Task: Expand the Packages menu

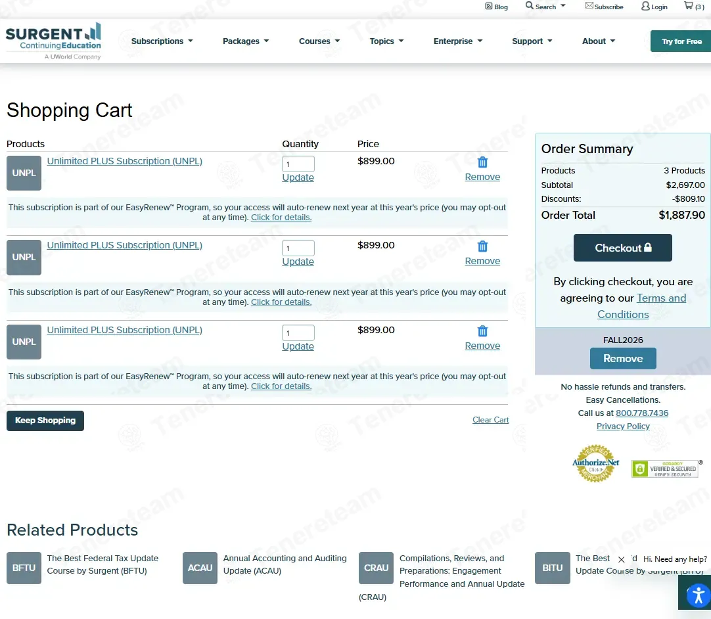Action: tap(246, 41)
